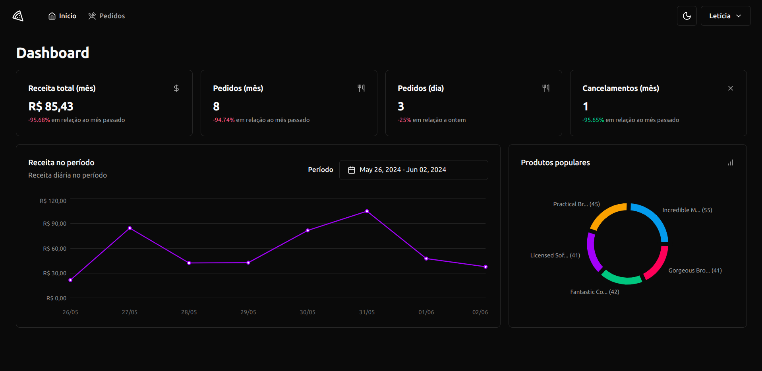762x371 pixels.
Task: Click the Fantastic Co... (42) label
Action: point(594,292)
